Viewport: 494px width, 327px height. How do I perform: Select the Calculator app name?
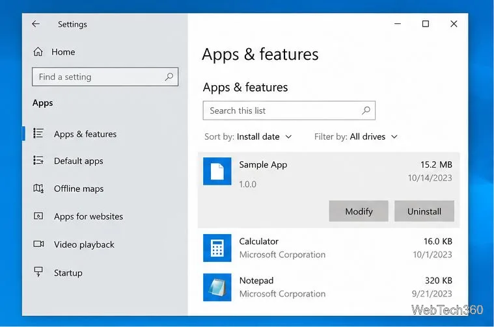click(258, 241)
